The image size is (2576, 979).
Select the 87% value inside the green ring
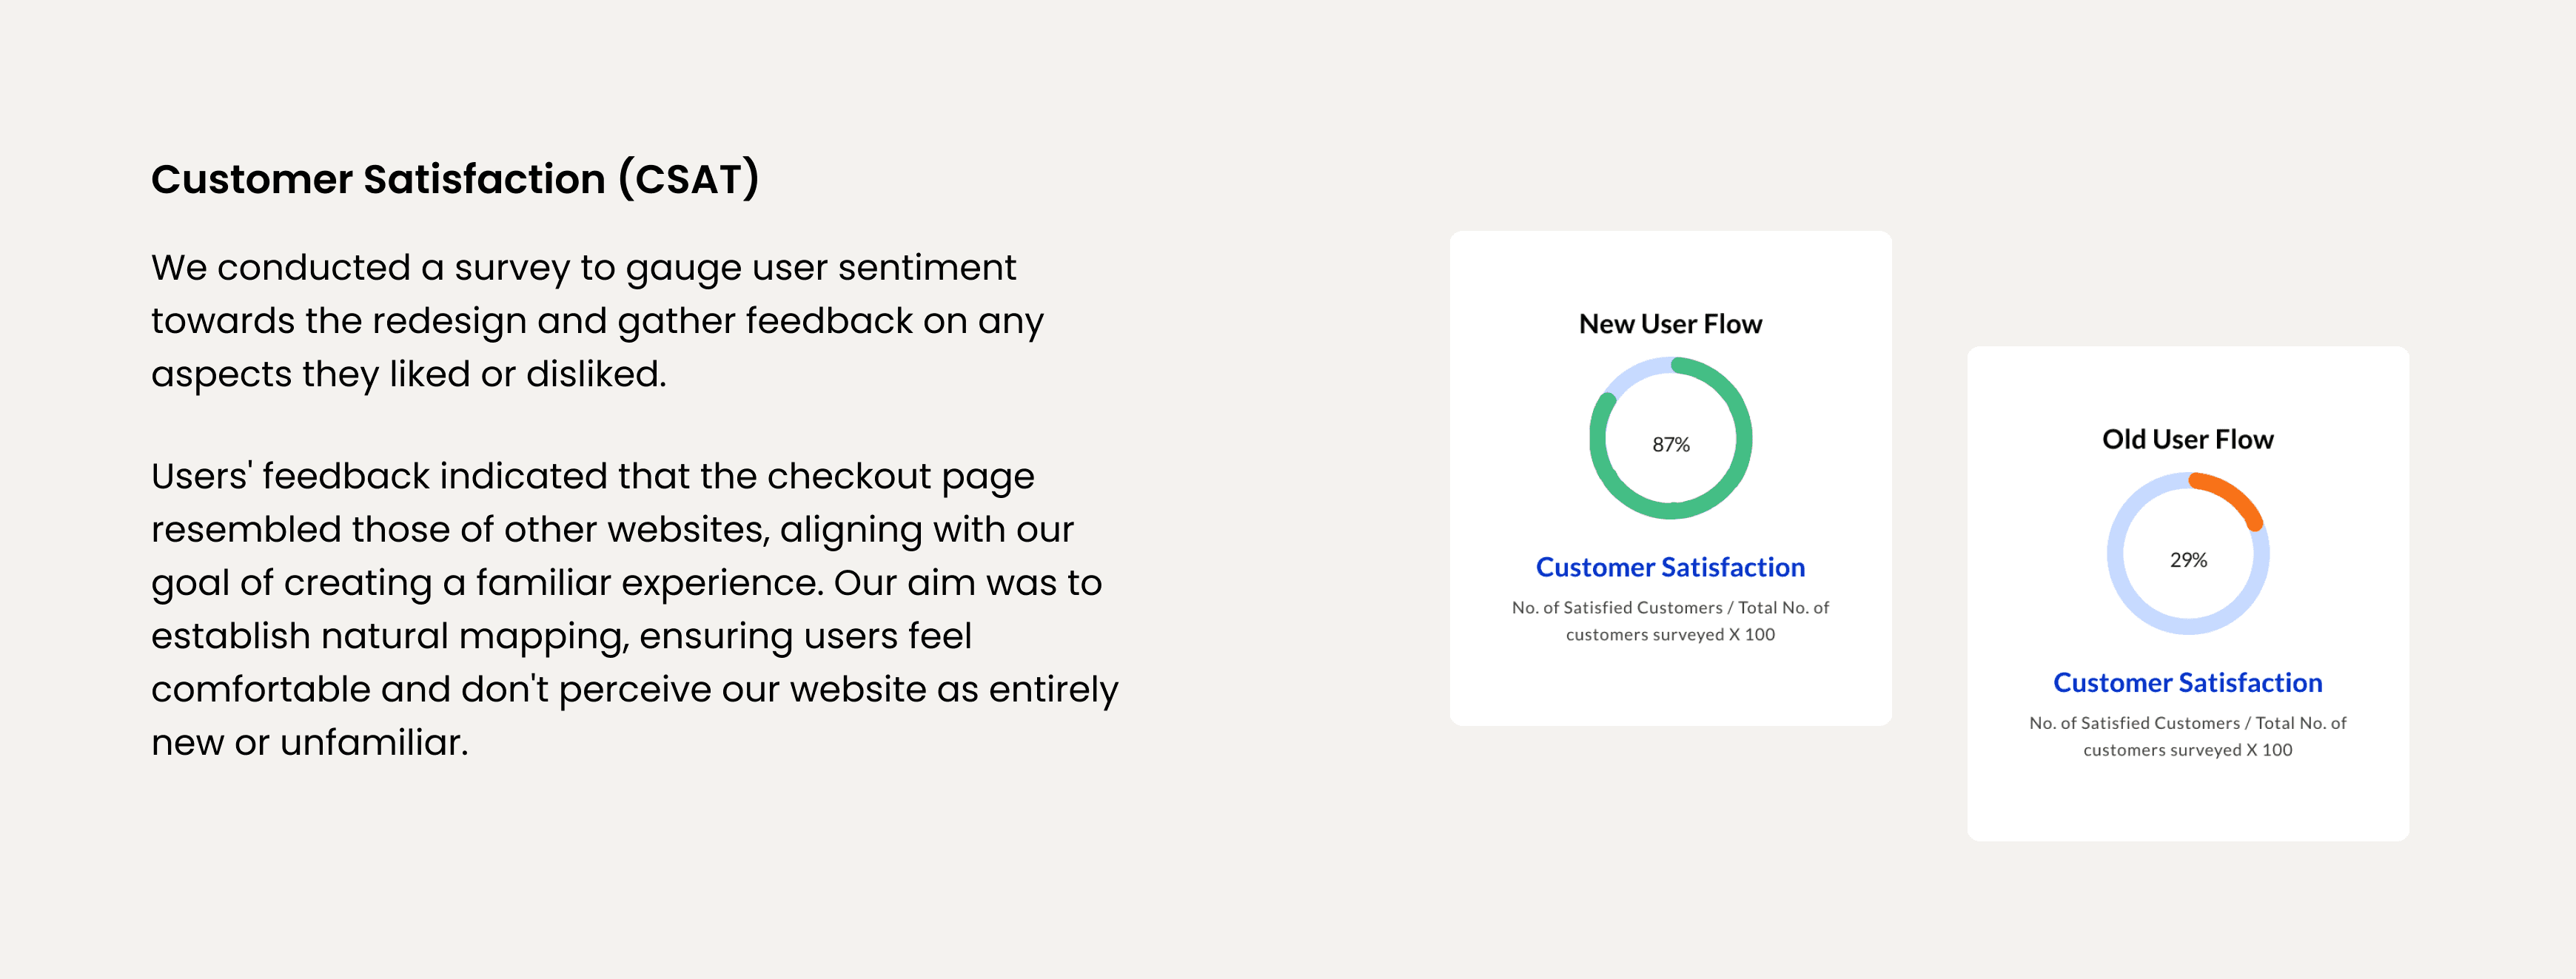1670,445
